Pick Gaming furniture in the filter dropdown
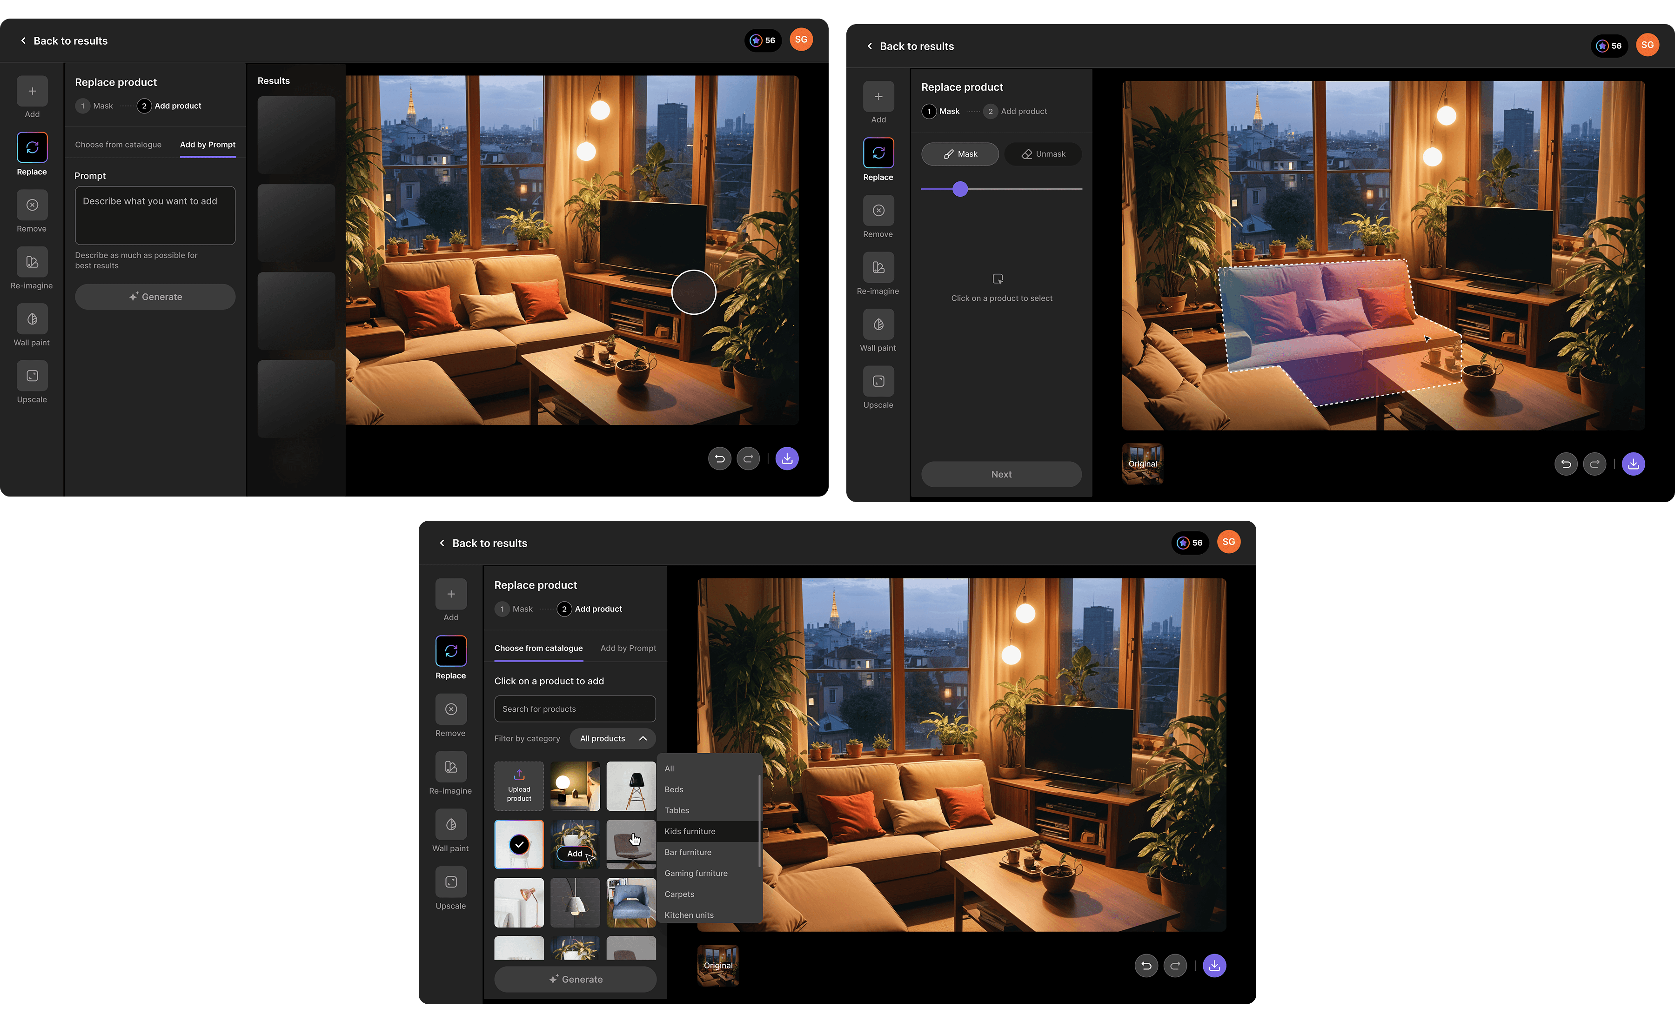1675x1034 pixels. (x=696, y=873)
